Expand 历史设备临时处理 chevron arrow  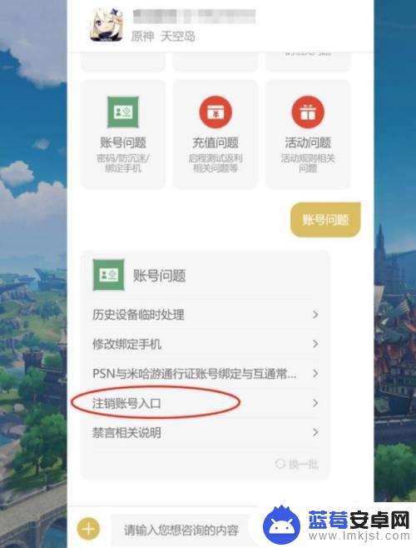pos(315,315)
